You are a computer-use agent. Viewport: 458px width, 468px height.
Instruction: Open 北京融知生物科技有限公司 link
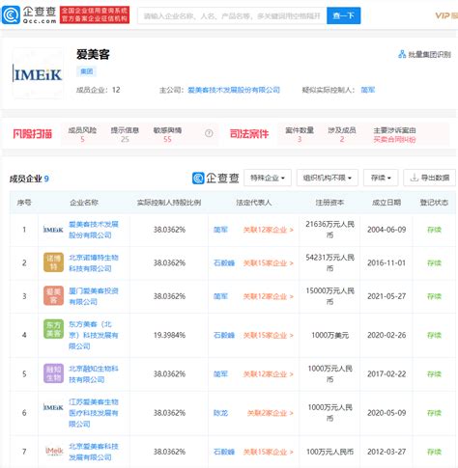pos(94,374)
